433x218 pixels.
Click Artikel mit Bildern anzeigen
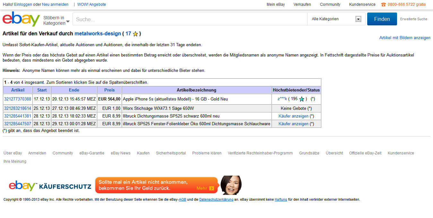point(405,38)
